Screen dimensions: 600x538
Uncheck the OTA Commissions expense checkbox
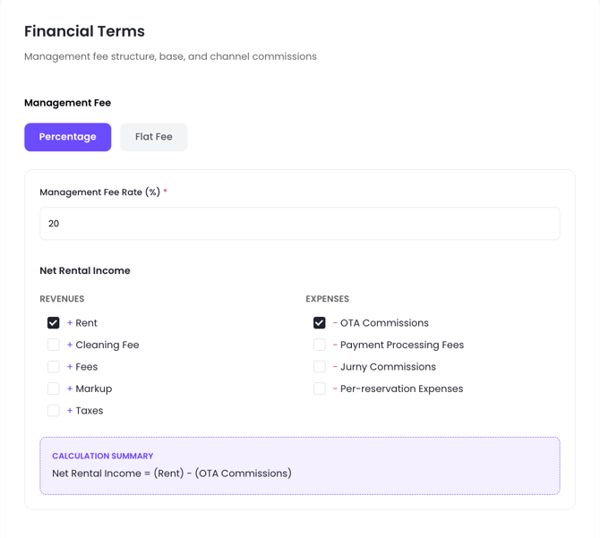[319, 323]
